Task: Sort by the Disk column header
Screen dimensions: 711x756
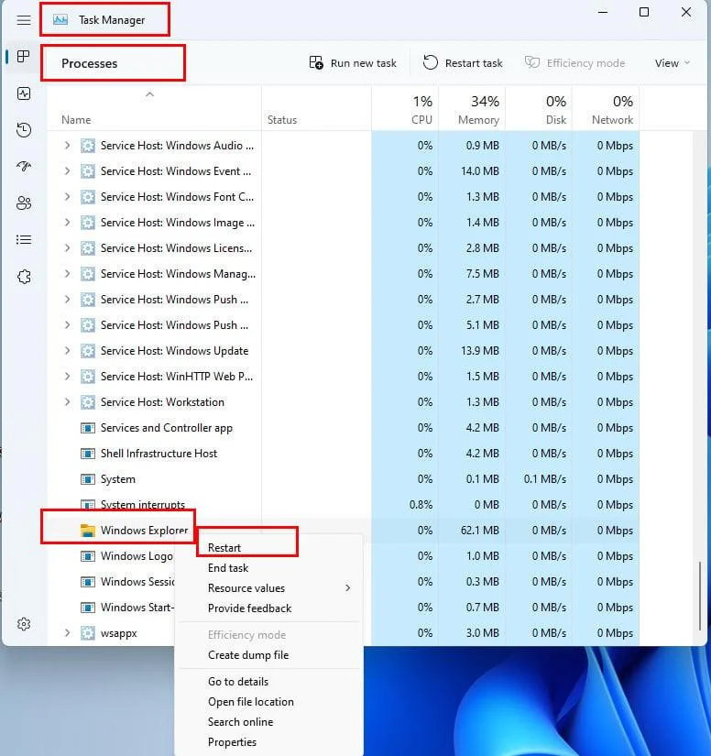Action: coord(539,108)
